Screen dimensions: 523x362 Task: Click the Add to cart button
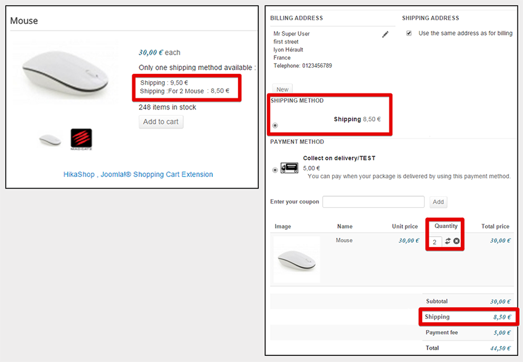point(161,122)
